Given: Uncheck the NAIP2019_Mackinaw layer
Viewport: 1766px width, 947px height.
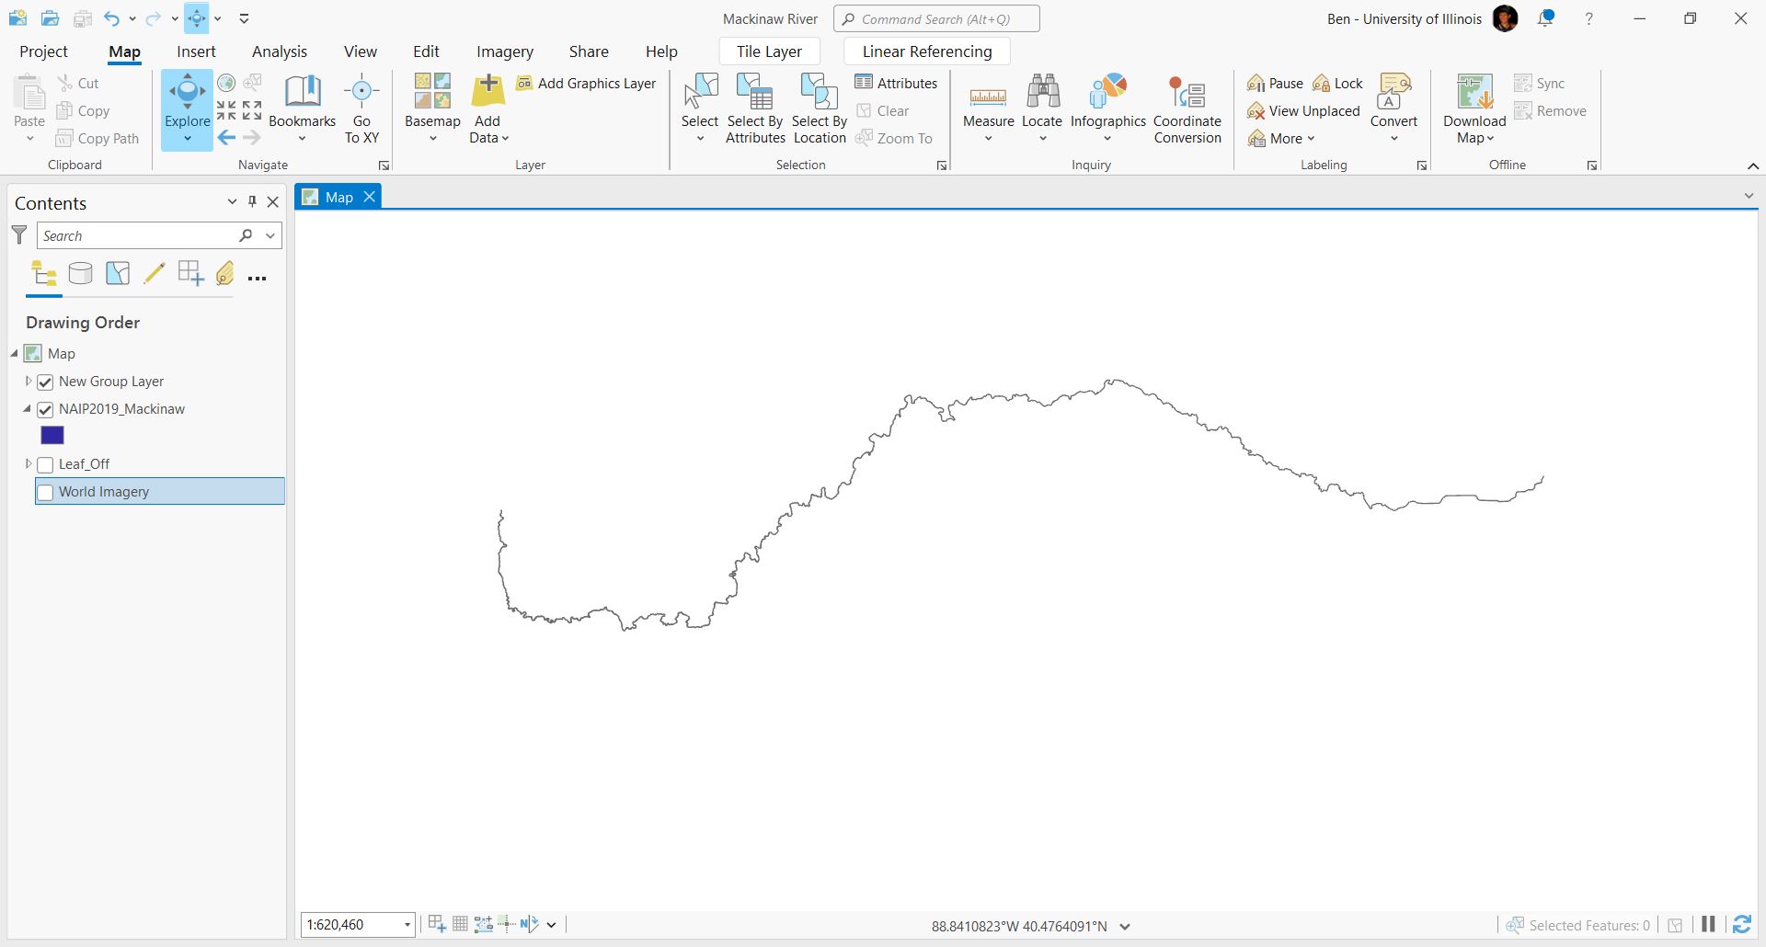Looking at the screenshot, I should click(45, 410).
